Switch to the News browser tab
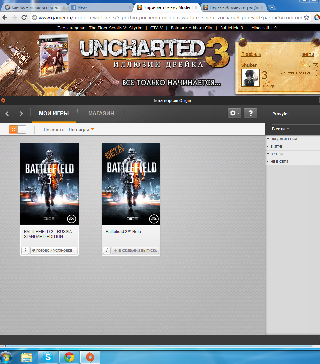 (x=101, y=7)
